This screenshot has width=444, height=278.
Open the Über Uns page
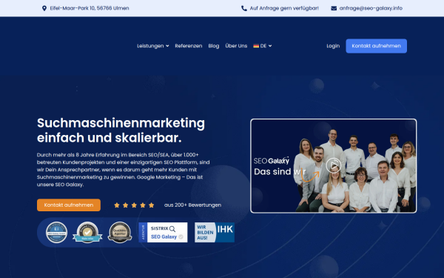click(x=236, y=46)
